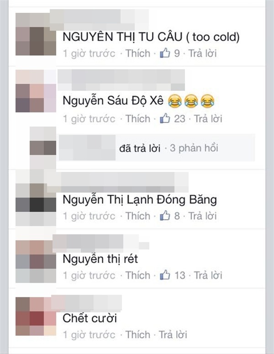
Task: Reply to the 'Nguyễn thị rét' comment
Action: click(x=208, y=275)
